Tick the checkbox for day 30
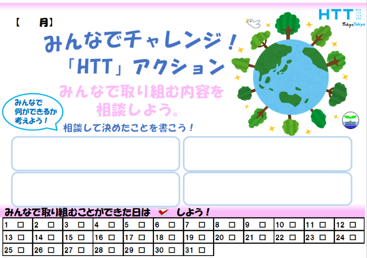The width and height of the screenshot is (367, 258). click(172, 250)
